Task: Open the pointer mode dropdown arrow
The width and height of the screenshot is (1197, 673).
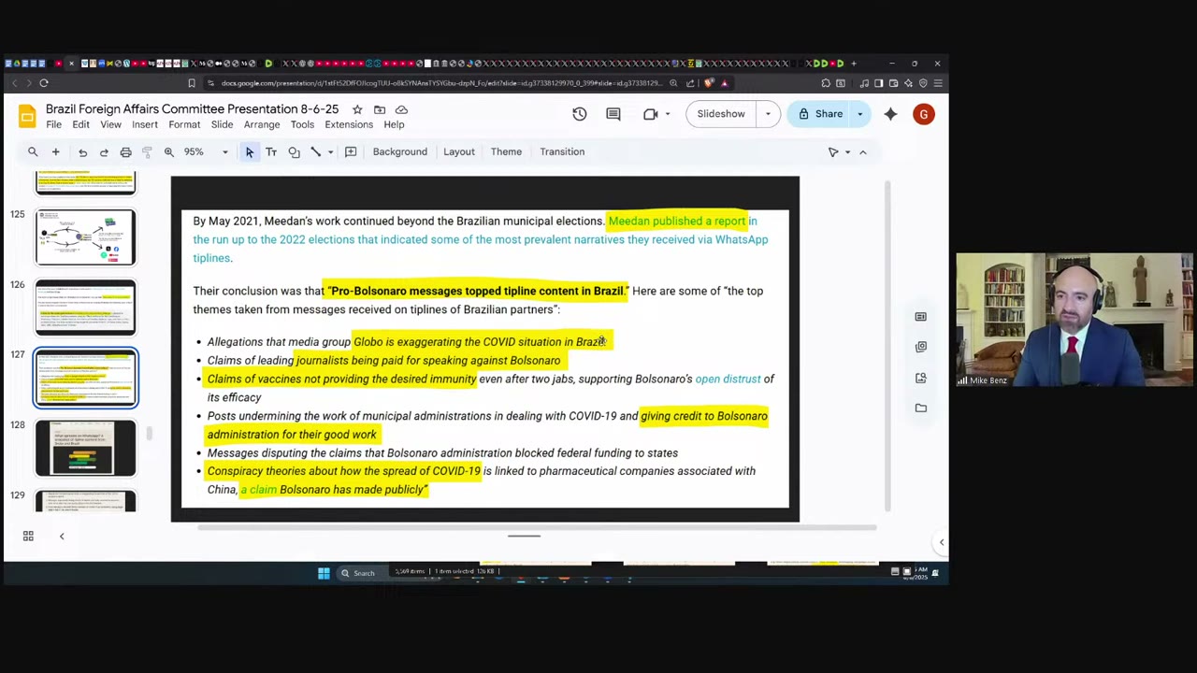Action: click(847, 152)
